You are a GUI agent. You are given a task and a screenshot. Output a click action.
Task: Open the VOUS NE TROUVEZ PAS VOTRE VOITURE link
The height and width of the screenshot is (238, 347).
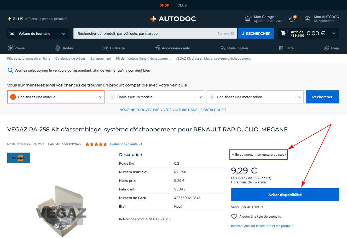(173, 110)
